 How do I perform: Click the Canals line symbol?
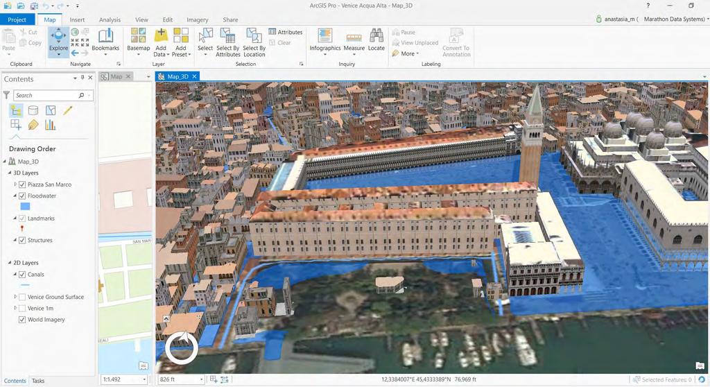tap(26, 286)
